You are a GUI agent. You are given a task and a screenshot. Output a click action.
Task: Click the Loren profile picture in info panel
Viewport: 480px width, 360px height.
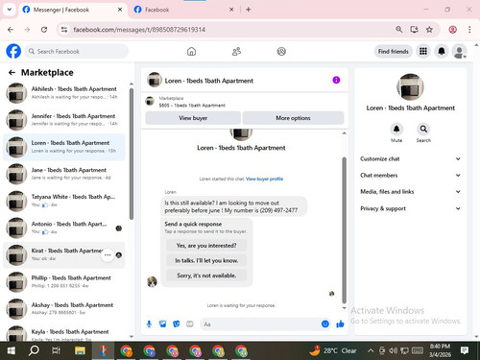point(410,87)
